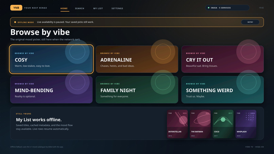Image resolution: width=274 pixels, height=154 pixels.
Task: Click the circle icon on Cosy card
Action: (77, 52)
